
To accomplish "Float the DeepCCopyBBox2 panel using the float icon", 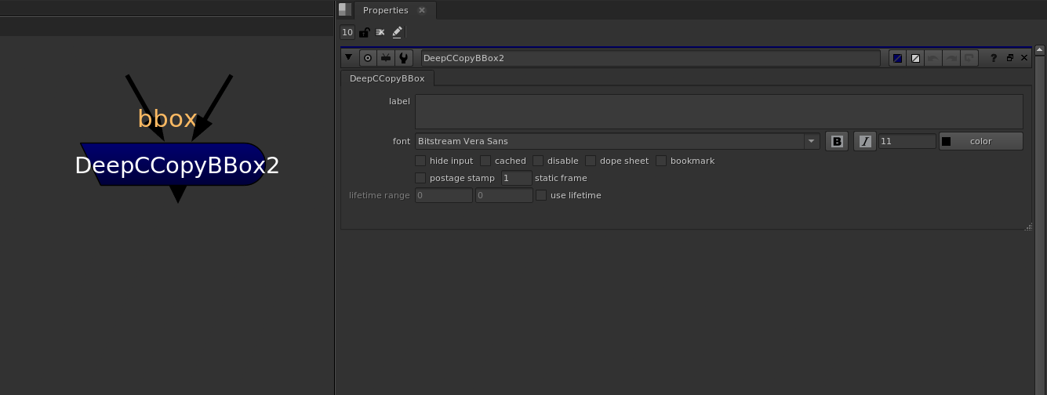I will 1009,58.
